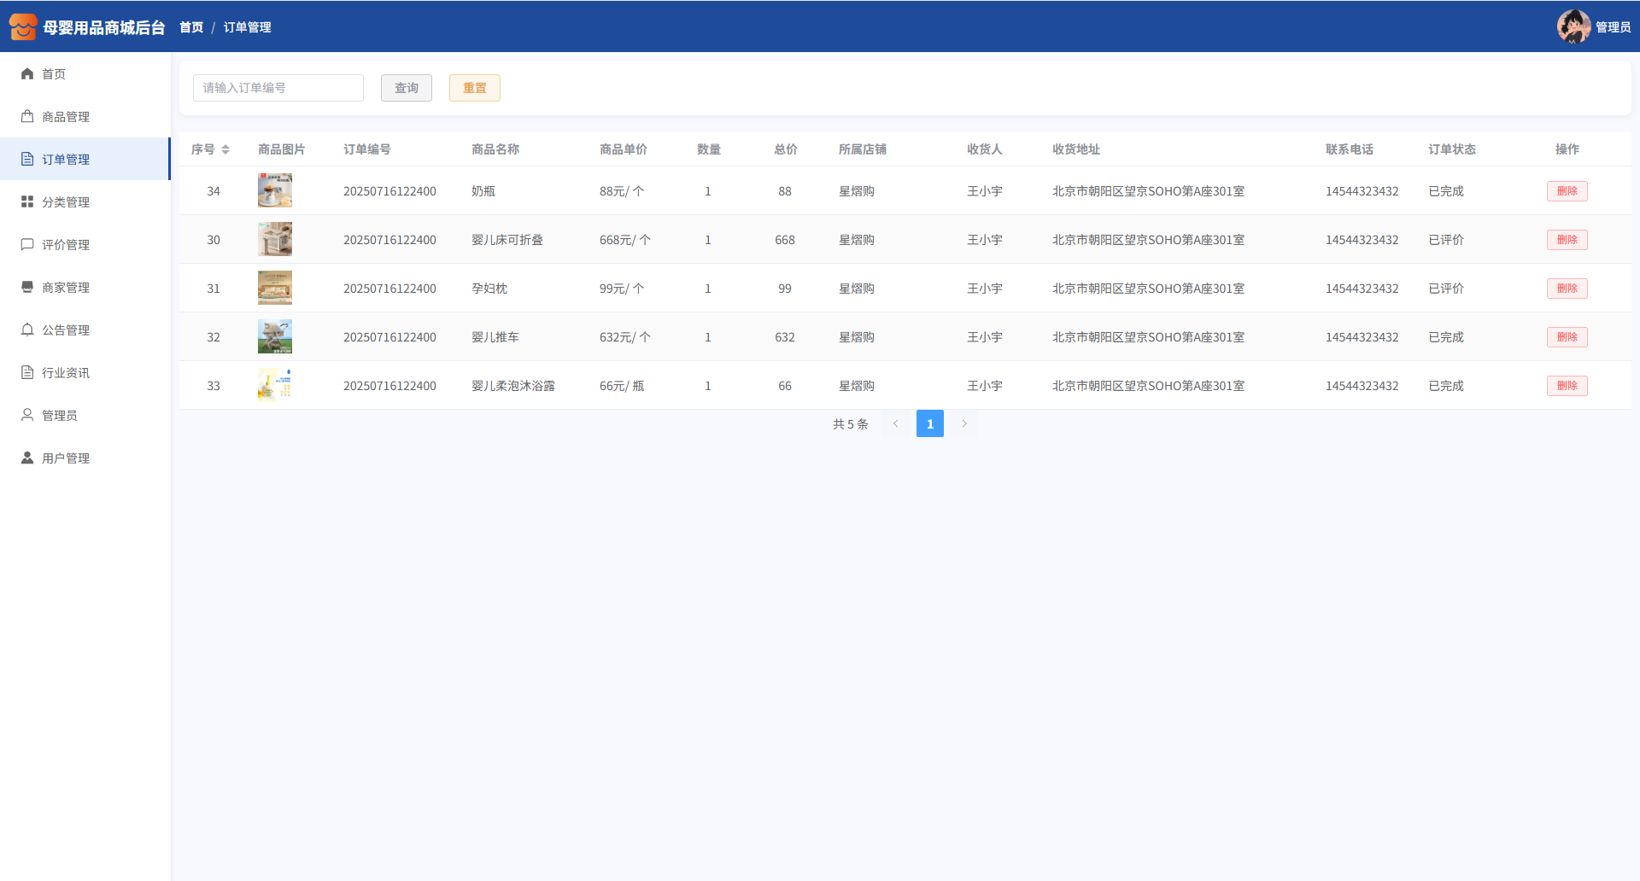
Task: Go to the next page arrow
Action: 964,423
